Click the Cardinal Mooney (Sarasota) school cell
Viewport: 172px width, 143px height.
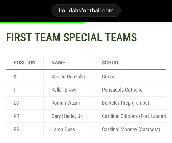point(130,129)
